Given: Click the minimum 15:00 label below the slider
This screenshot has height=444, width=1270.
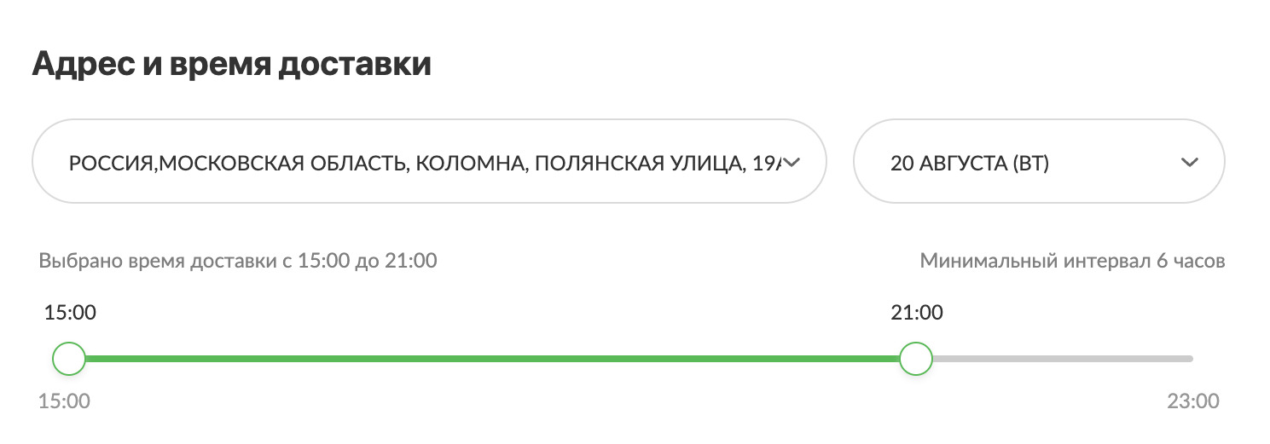Looking at the screenshot, I should [64, 401].
